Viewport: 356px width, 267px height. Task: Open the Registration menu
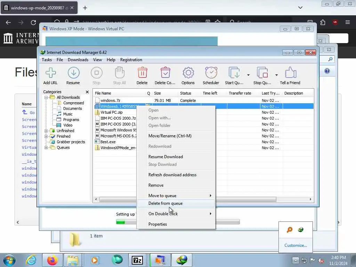pos(131,60)
